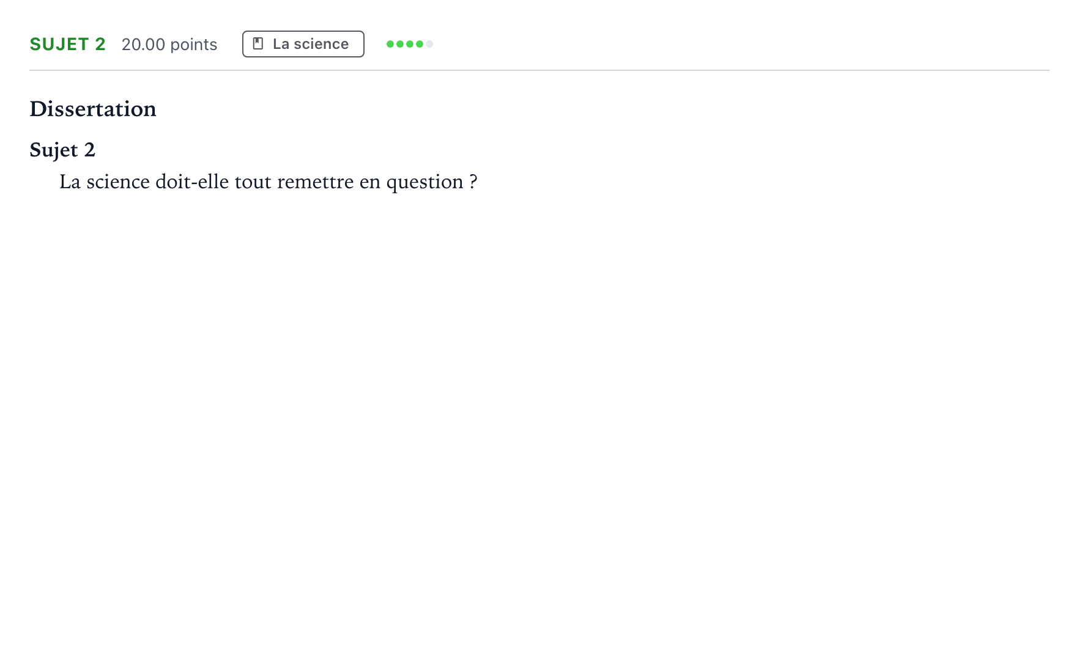Open the La science topic tag

[303, 44]
